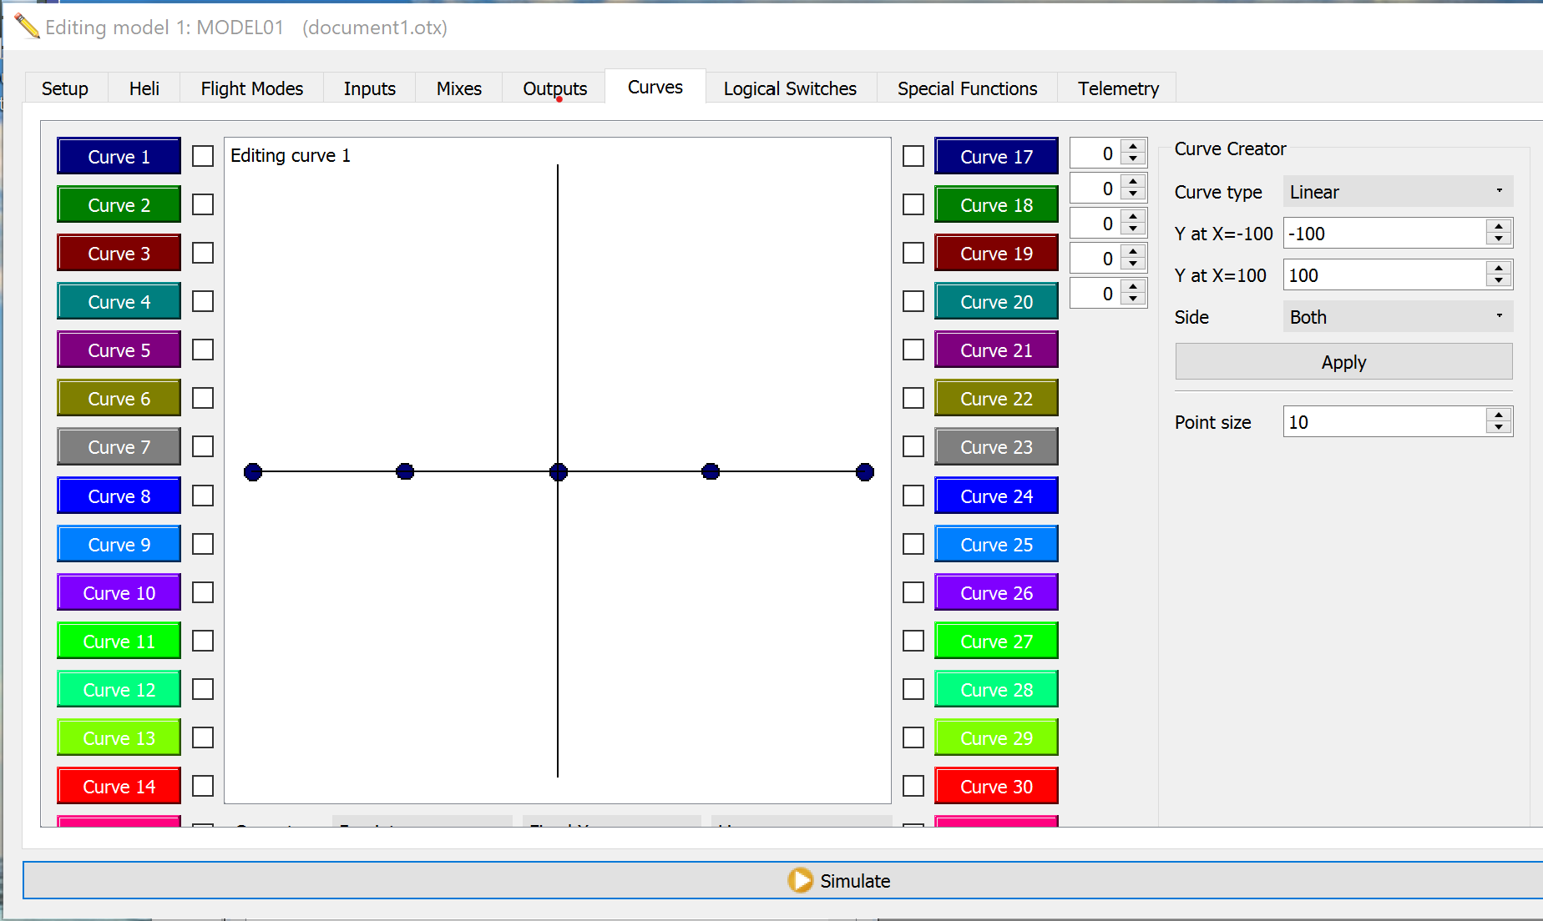Switch to the Logical Switches tab
Screen dimensions: 1543x921
[790, 88]
